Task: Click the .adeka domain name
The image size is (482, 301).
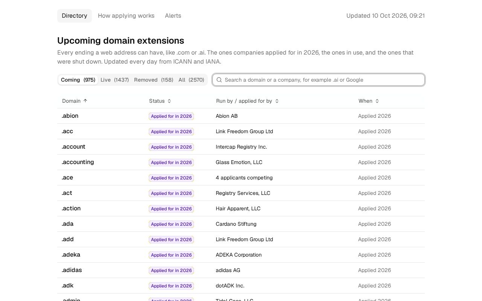Action: (x=71, y=255)
